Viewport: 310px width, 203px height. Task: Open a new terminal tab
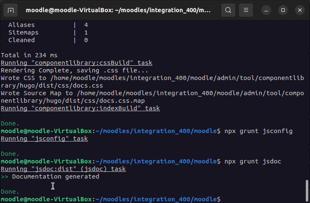[11, 10]
